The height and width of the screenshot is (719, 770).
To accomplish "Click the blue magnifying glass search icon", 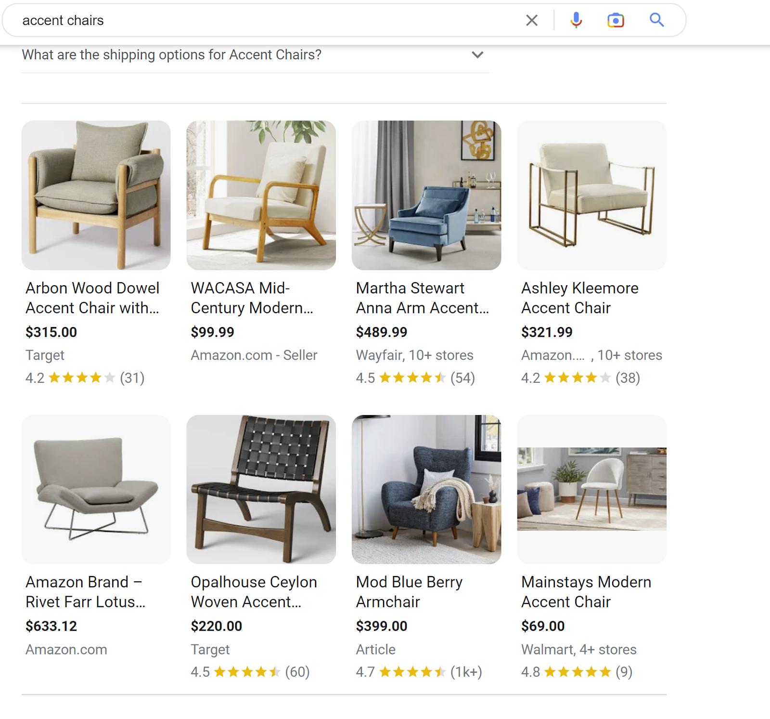I will click(656, 20).
